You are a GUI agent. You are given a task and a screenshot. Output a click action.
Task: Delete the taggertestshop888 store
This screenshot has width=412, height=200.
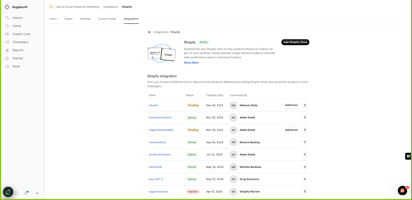click(305, 130)
